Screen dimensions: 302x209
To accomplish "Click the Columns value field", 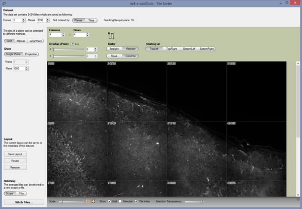I will click(55, 34).
